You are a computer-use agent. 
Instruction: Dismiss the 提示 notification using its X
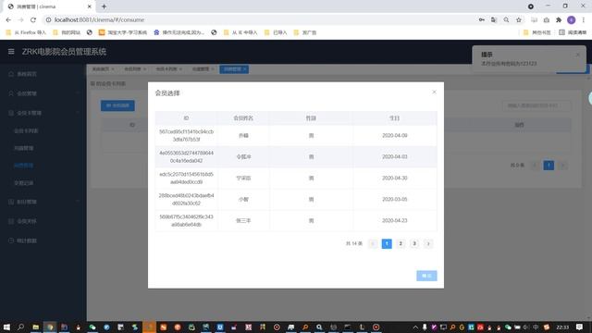coord(577,55)
